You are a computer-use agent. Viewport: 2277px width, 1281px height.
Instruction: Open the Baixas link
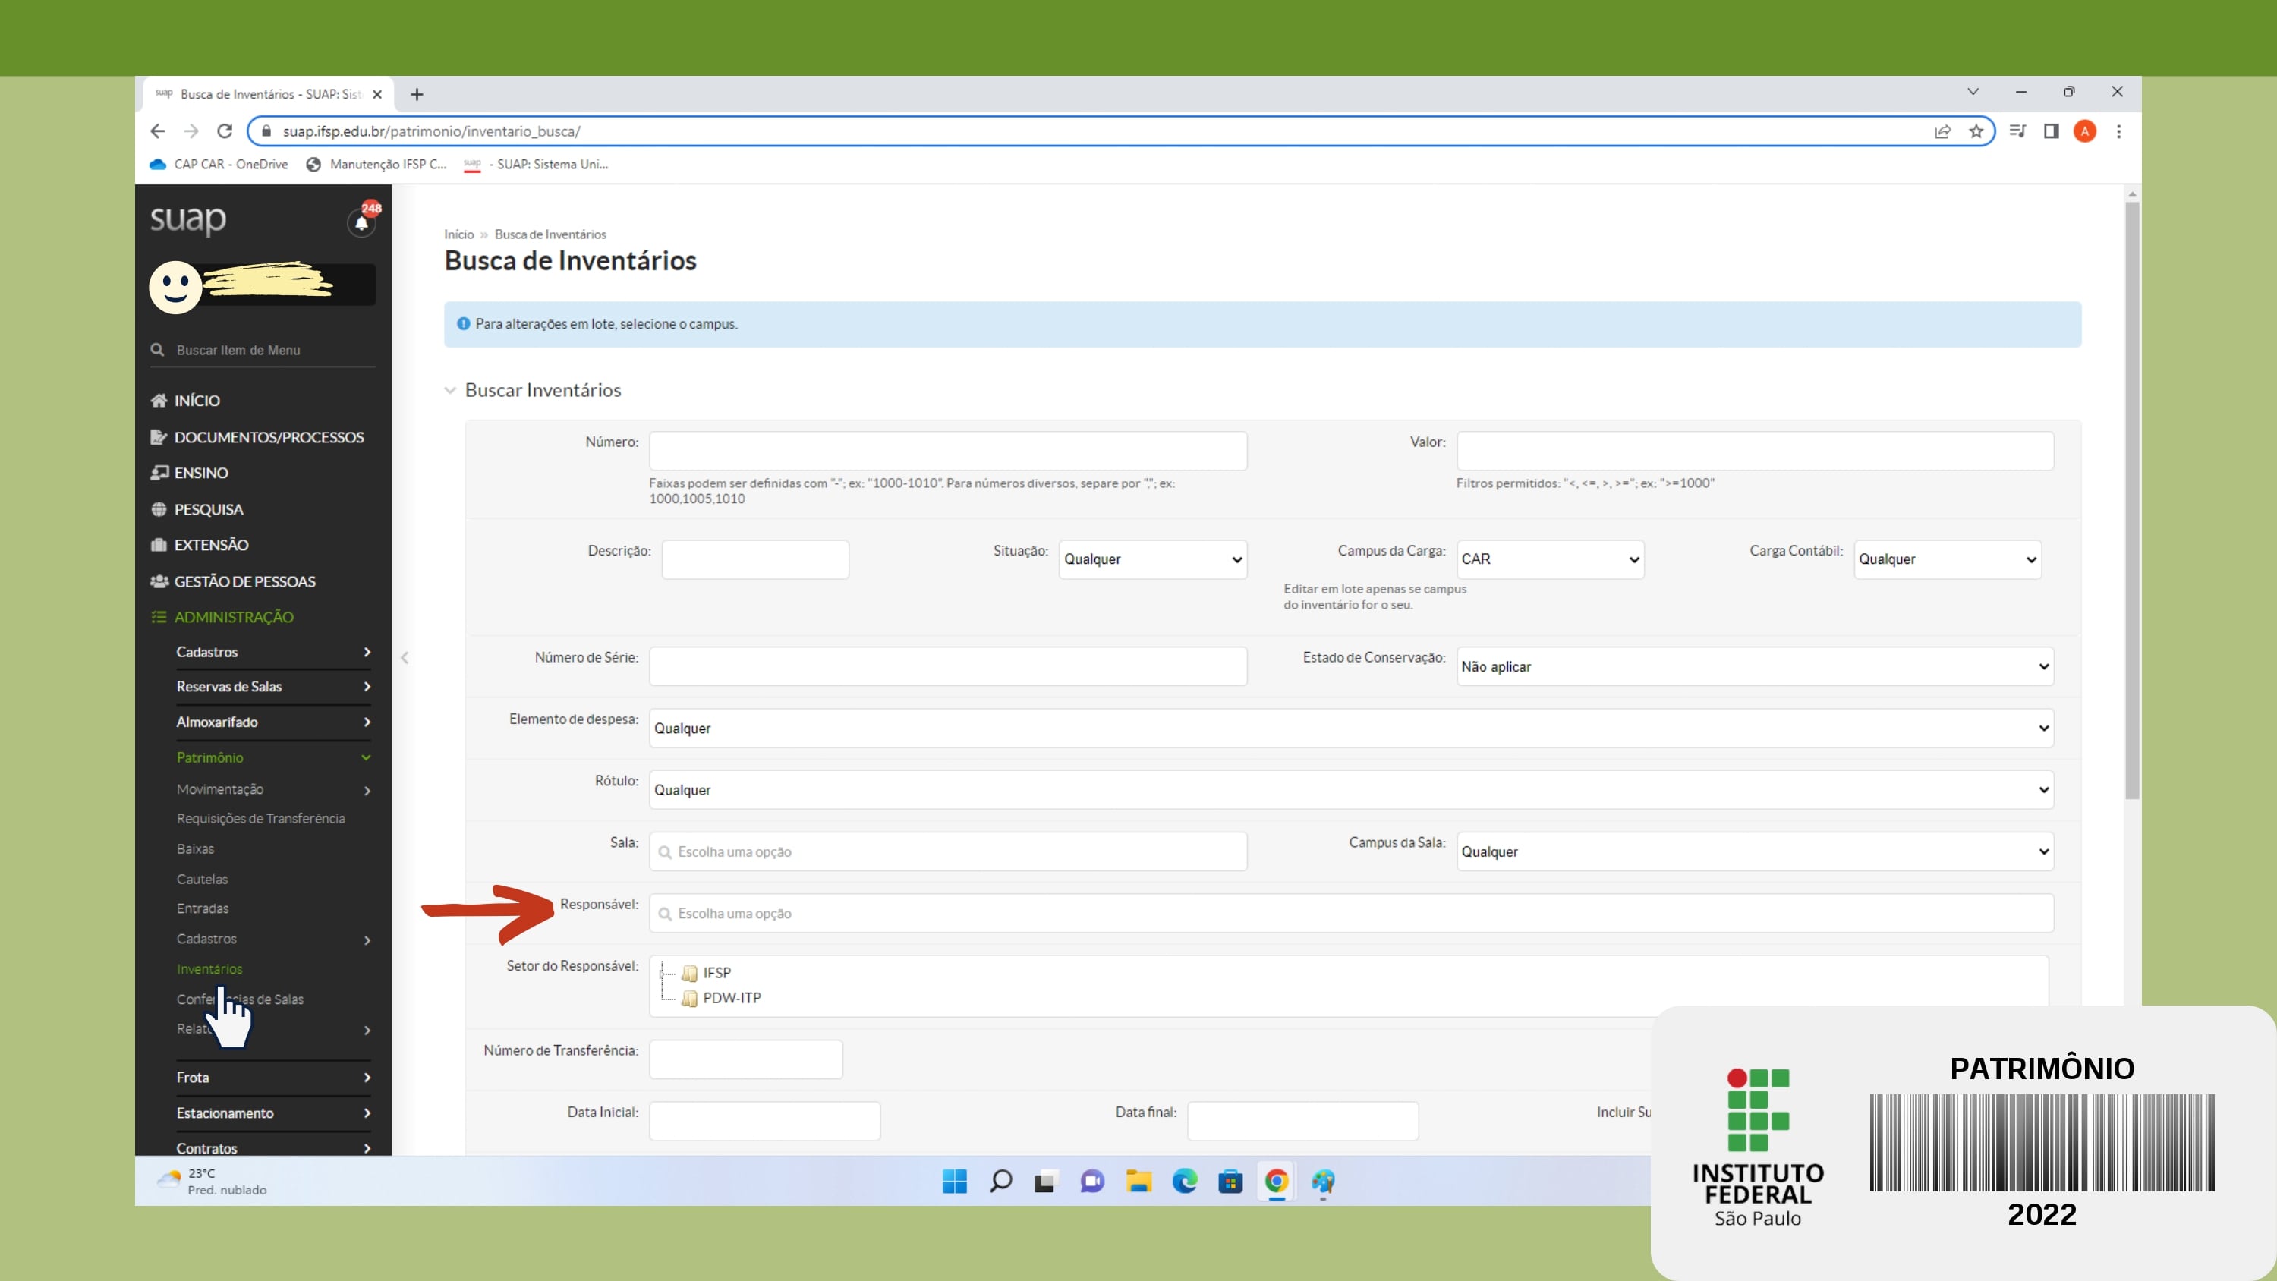click(195, 848)
